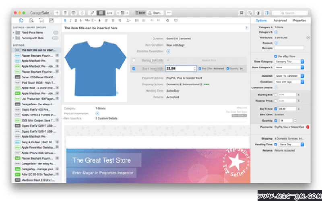322x201 pixels.
Task: Center-align text in the formatting bar
Action: click(x=113, y=21)
